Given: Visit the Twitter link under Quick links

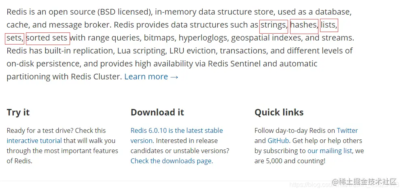Looking at the screenshot, I should (347, 130).
